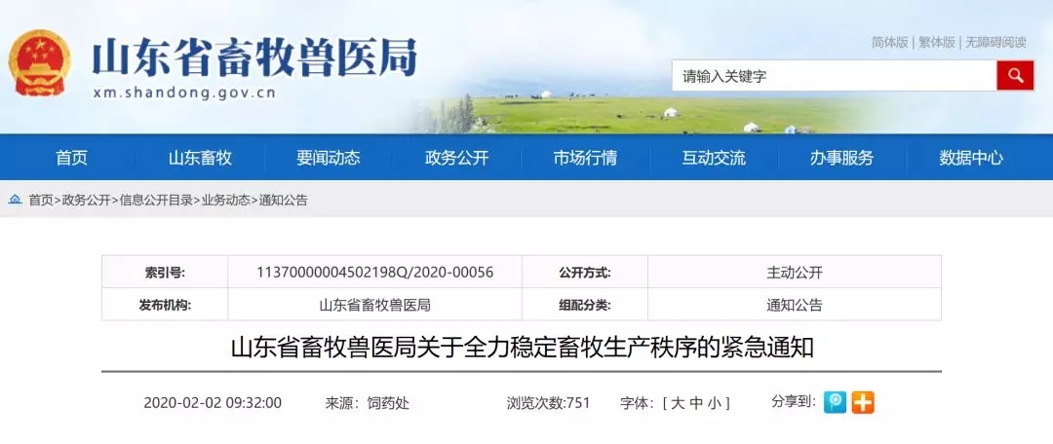Image resolution: width=1053 pixels, height=444 pixels.
Task: Open 无障碍阅读 accessibility mode
Action: tap(995, 42)
